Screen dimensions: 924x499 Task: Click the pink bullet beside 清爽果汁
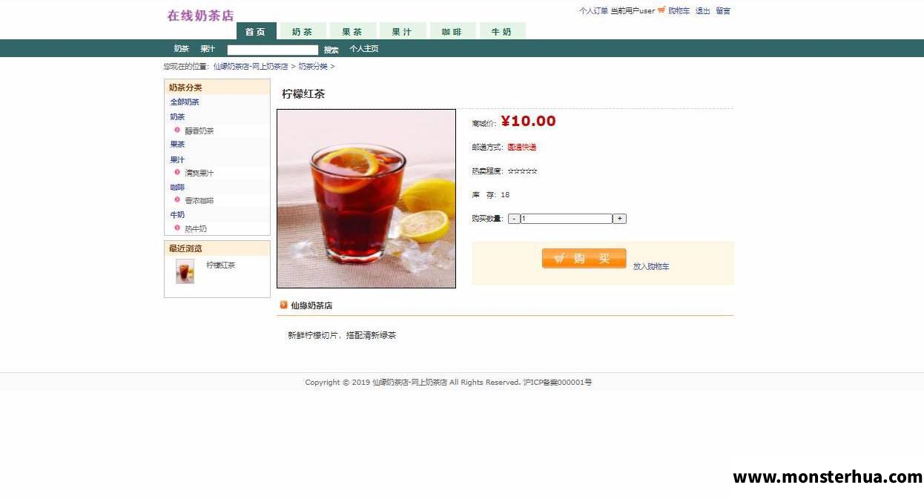click(x=177, y=172)
